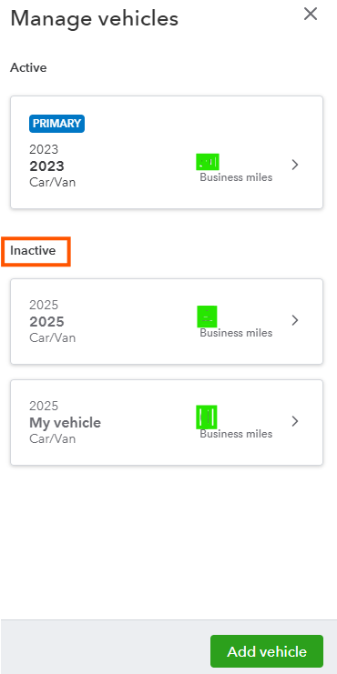The height and width of the screenshot is (674, 337).
Task: Close the Manage vehicles panel
Action: [311, 15]
